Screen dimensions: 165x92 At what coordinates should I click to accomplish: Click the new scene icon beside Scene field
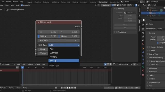[x=141, y=2]
